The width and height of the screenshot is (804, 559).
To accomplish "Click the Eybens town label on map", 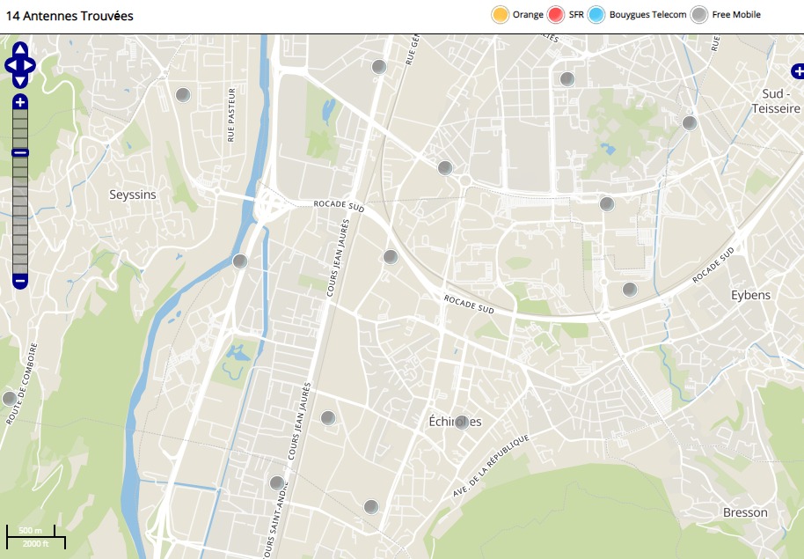I will (750, 295).
